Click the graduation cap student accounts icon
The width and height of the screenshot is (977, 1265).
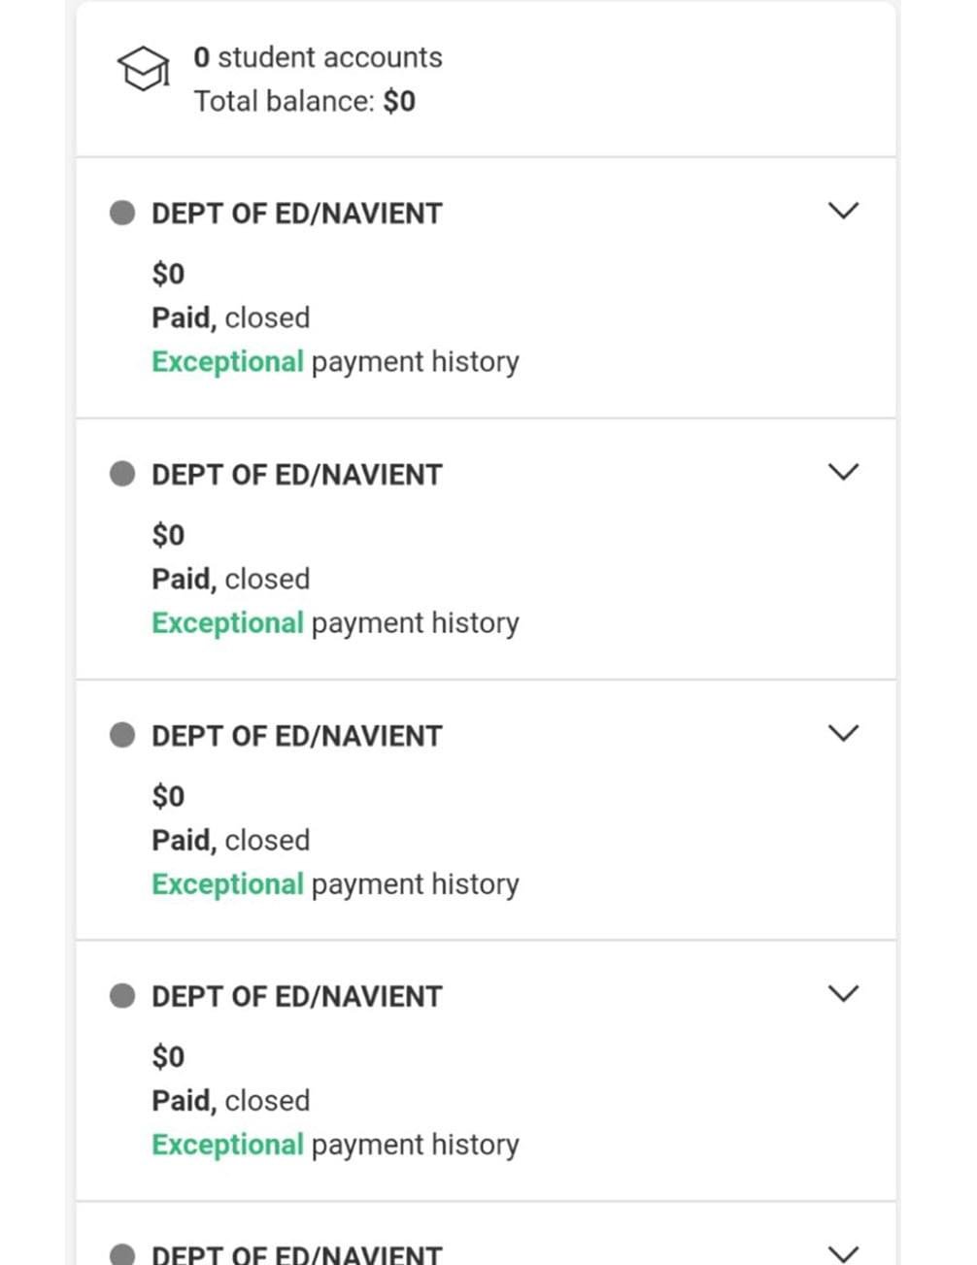pyautogui.click(x=143, y=69)
